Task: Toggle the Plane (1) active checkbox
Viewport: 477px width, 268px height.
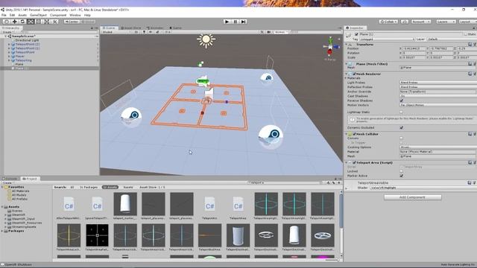Action: [x=356, y=34]
